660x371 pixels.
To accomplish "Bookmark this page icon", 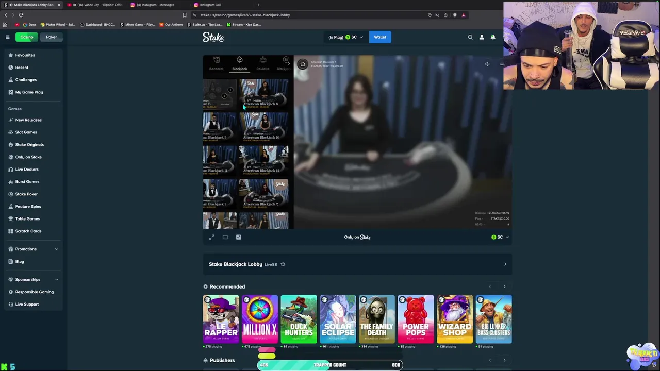I will coord(185,15).
